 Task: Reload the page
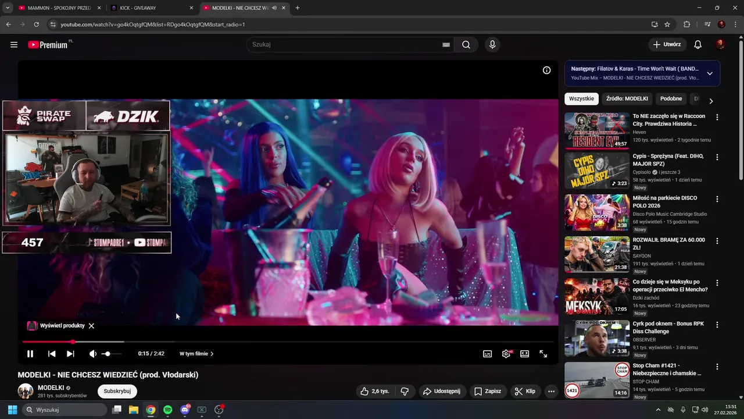36,24
